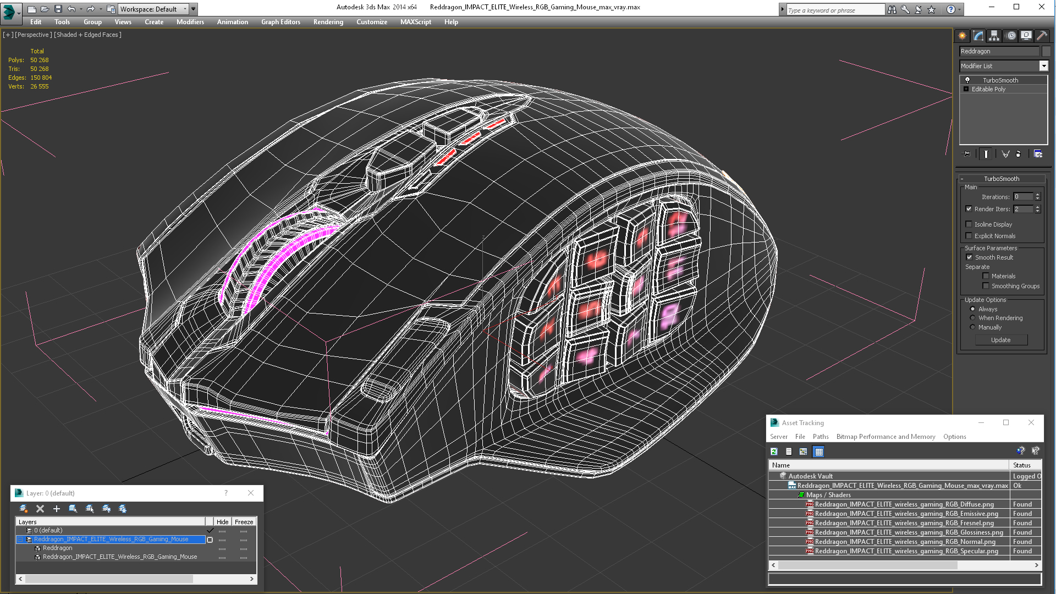Click Remove modifier from stack trash icon
The width and height of the screenshot is (1056, 594).
click(1018, 154)
